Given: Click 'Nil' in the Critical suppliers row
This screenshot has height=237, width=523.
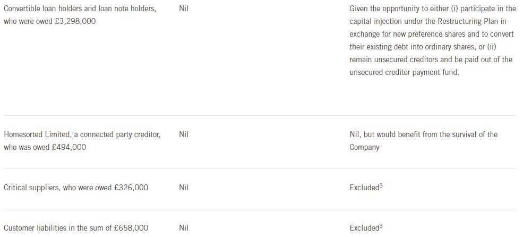Looking at the screenshot, I should [184, 188].
